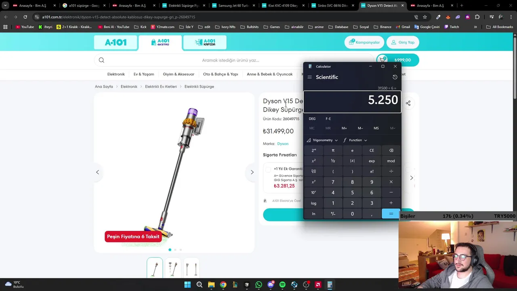The width and height of the screenshot is (517, 291).
Task: Open the Google Çeviri bookmark
Action: point(427,27)
